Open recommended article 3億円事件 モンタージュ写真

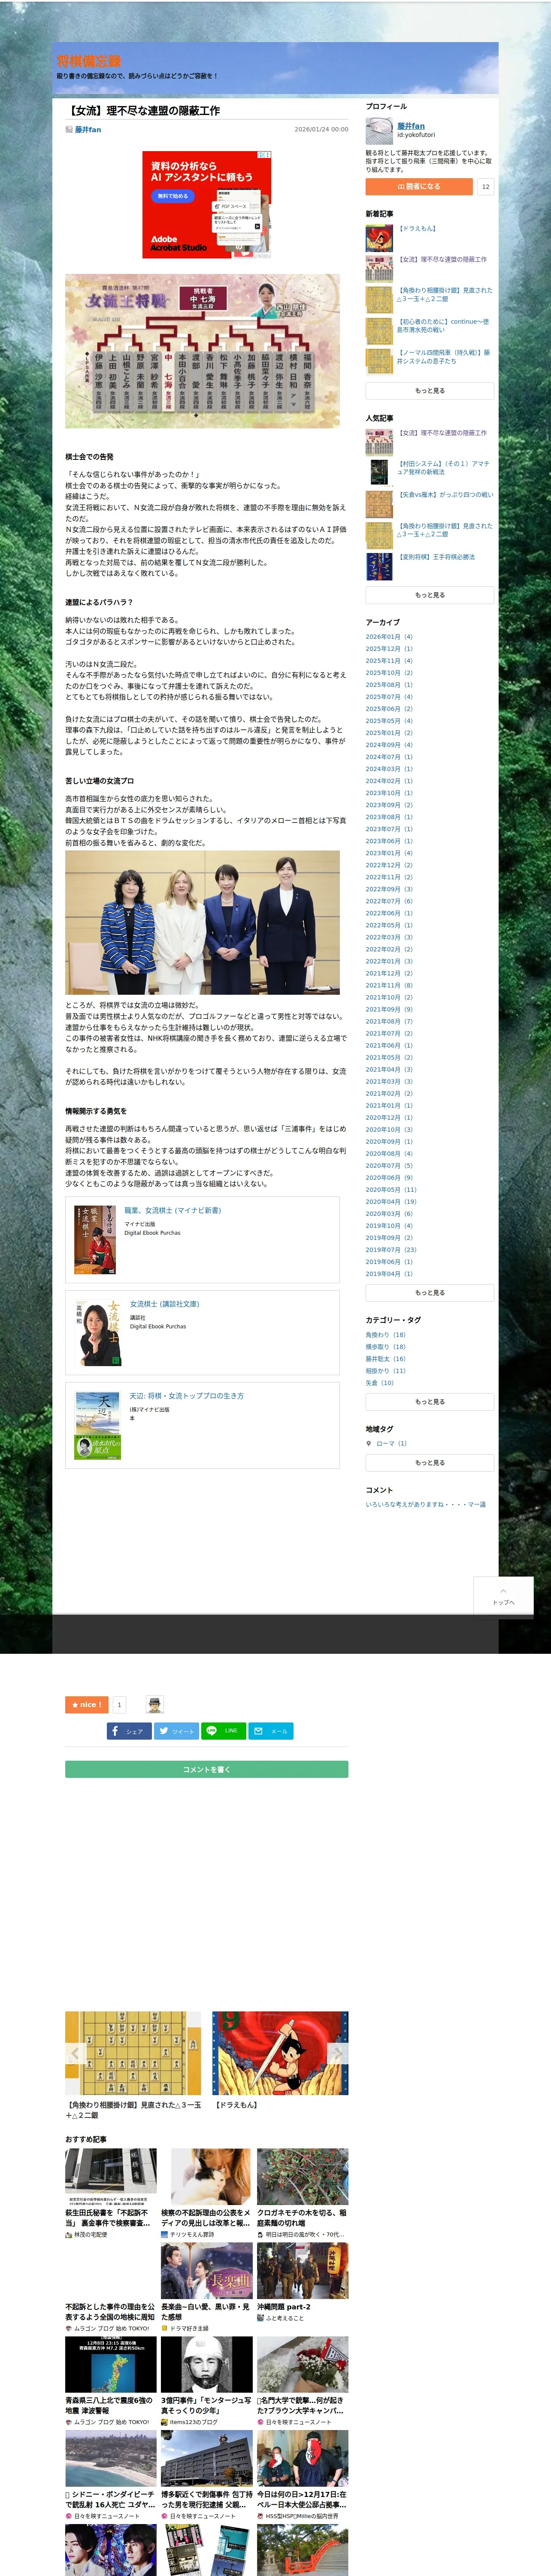point(206,2405)
